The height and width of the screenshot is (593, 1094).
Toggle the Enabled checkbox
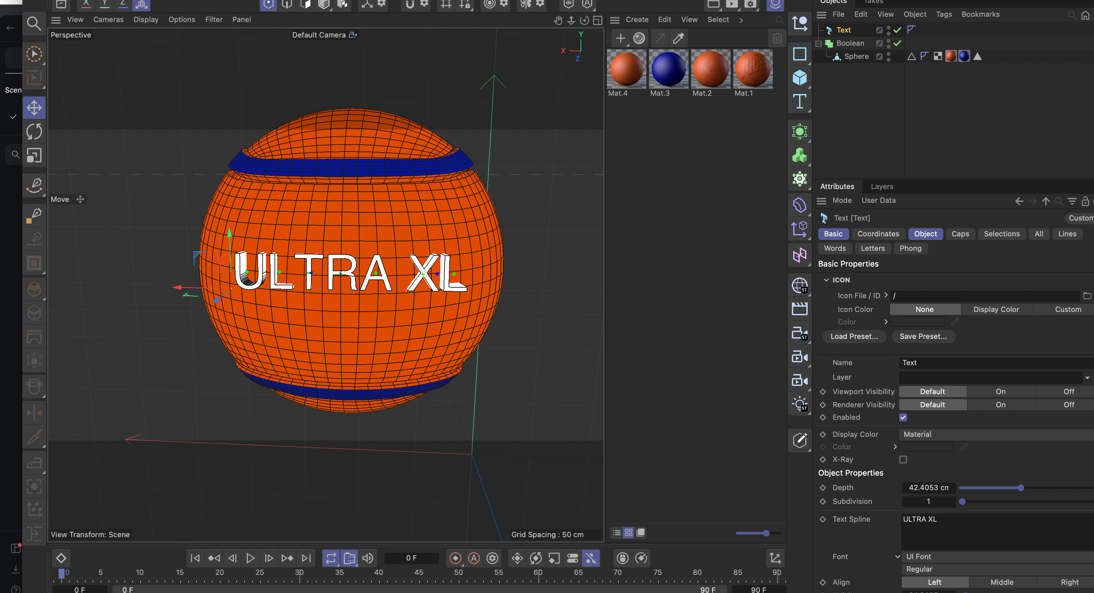pos(903,417)
